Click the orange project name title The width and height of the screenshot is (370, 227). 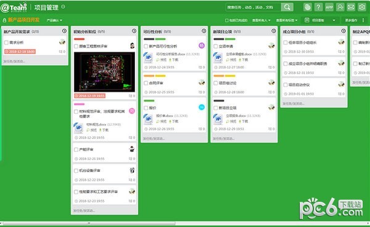24,20
